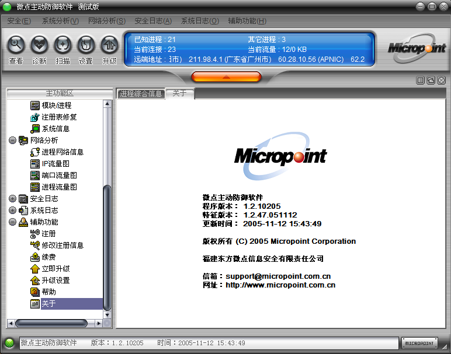This screenshot has width=451, height=354.
Task: Expand the 系统日志 tree node
Action: (13, 211)
